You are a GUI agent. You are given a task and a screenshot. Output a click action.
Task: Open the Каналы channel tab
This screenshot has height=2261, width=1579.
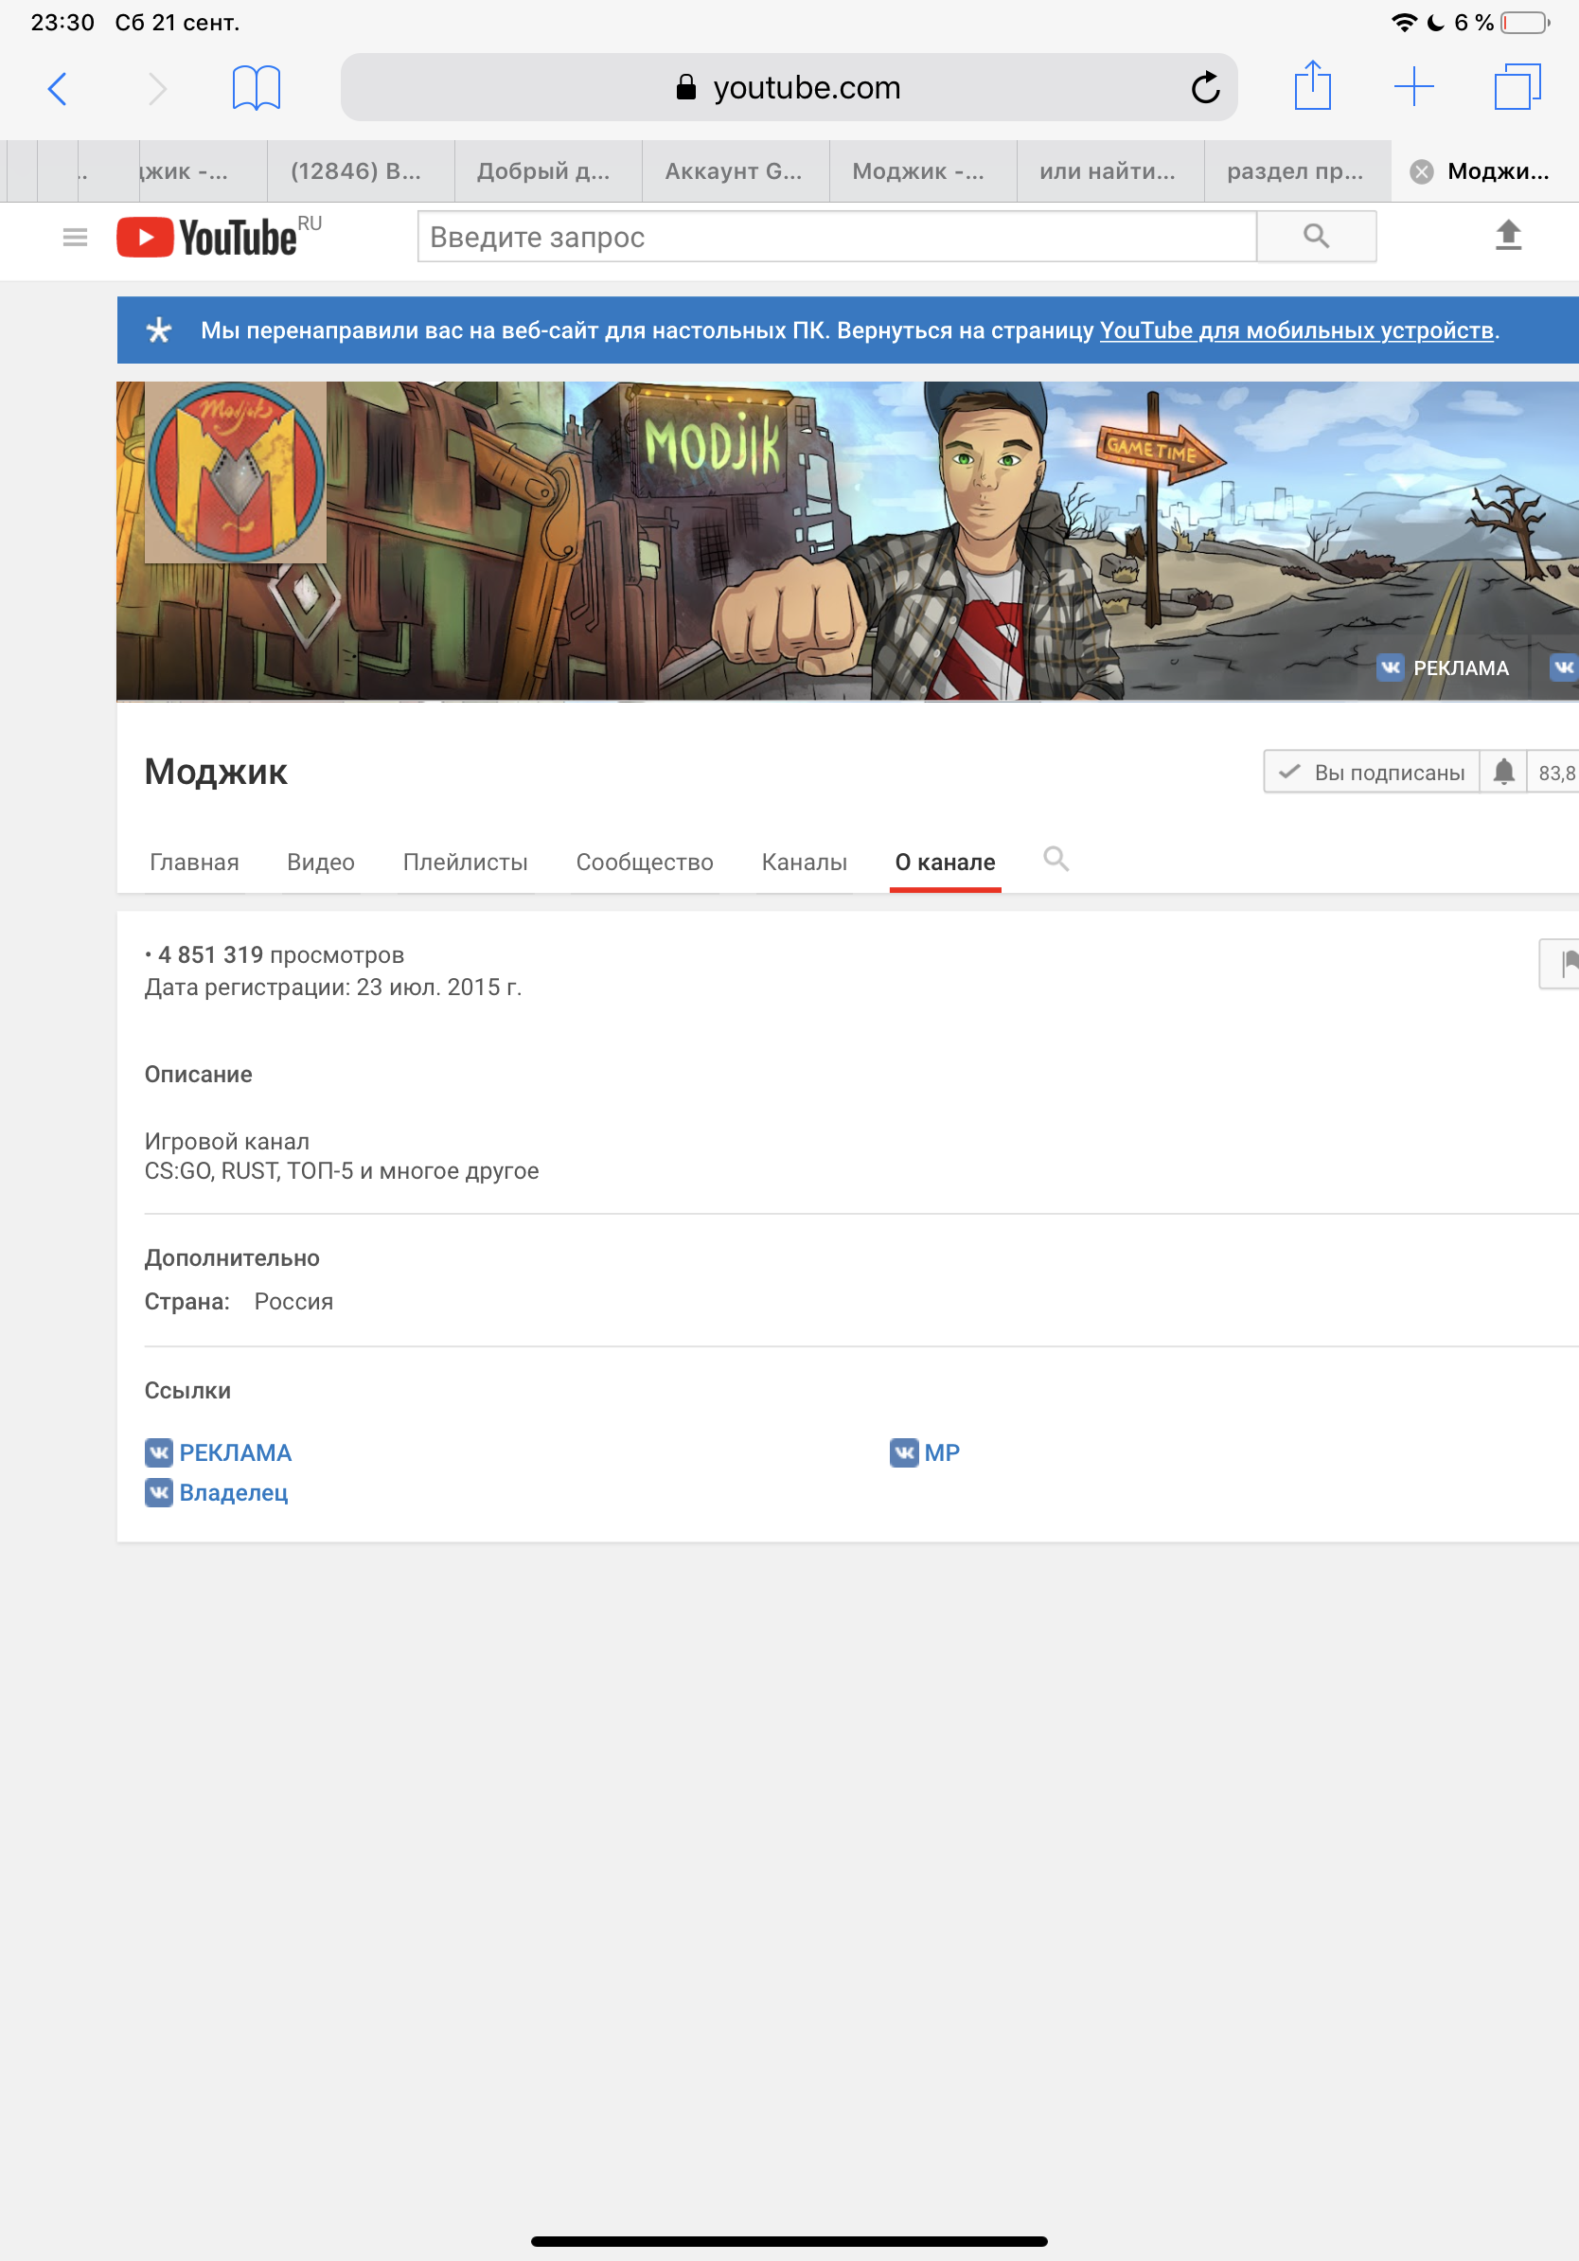[805, 863]
